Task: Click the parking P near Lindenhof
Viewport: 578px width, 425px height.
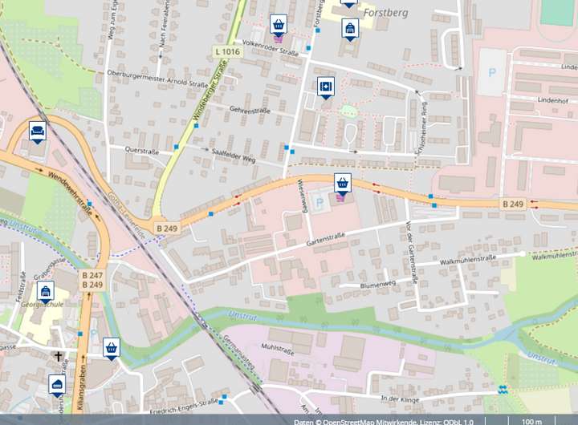Action: coord(492,72)
